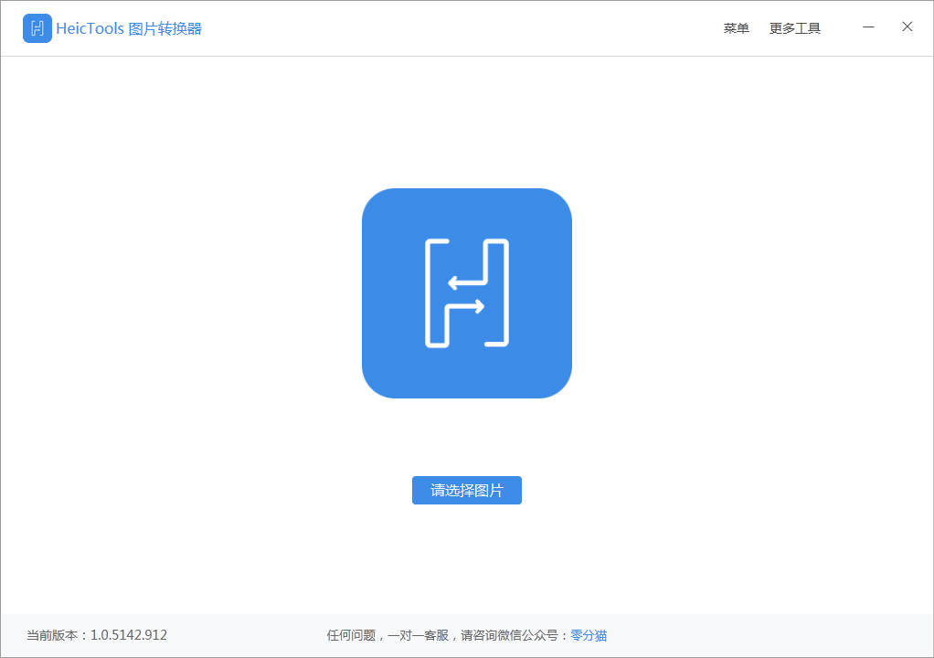934x658 pixels.
Task: Close the HeicTools application
Action: pyautogui.click(x=907, y=27)
